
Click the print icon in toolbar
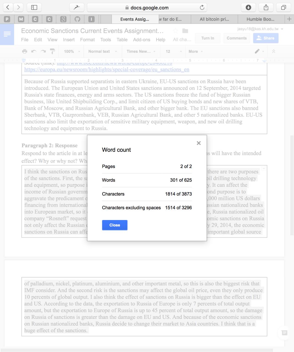pos(25,51)
